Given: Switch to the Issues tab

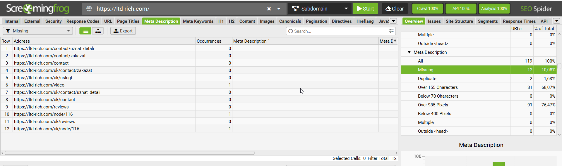Looking at the screenshot, I should click(434, 21).
